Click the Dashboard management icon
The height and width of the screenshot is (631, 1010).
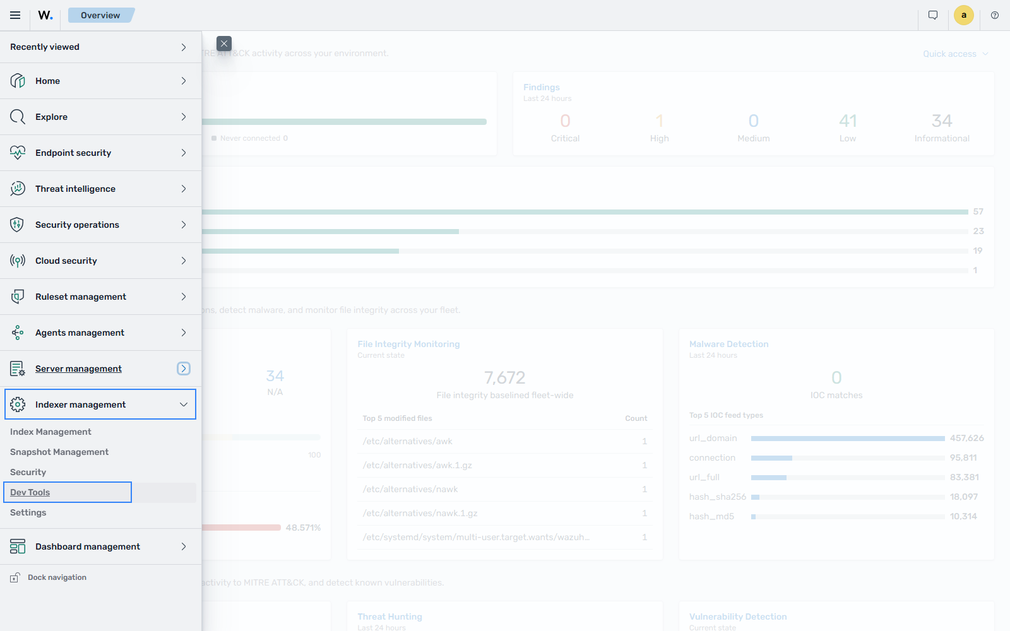[18, 546]
